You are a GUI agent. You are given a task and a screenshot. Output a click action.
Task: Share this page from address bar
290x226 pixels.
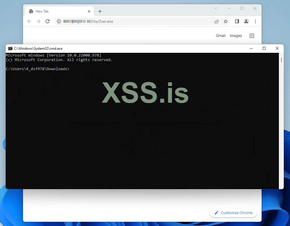click(217, 21)
